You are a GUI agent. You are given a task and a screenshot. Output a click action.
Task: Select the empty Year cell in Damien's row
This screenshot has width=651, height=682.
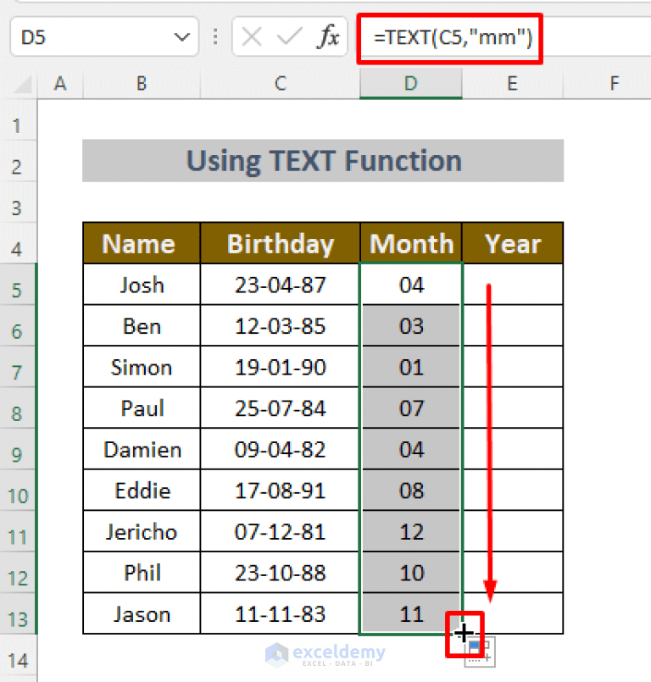click(x=513, y=449)
